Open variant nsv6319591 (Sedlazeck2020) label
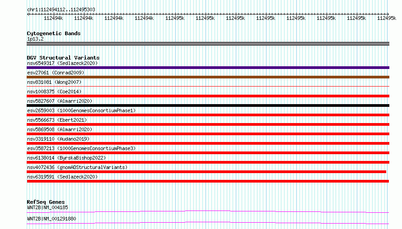 click(62, 177)
